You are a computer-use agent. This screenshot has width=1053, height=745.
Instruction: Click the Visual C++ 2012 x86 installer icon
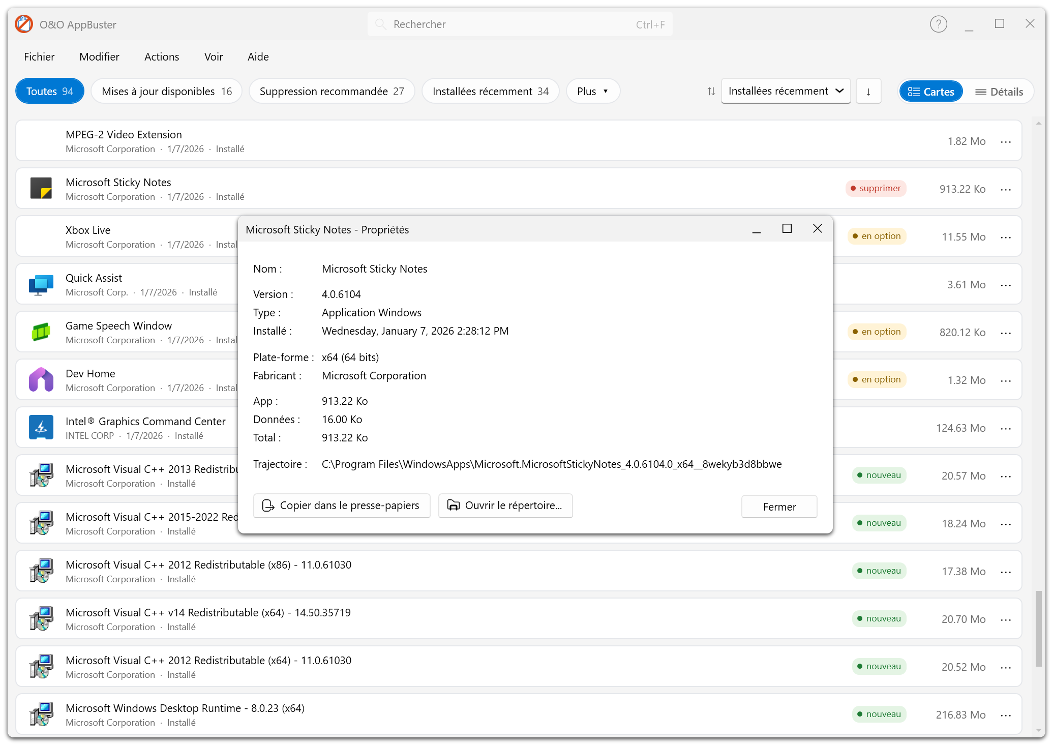[41, 571]
